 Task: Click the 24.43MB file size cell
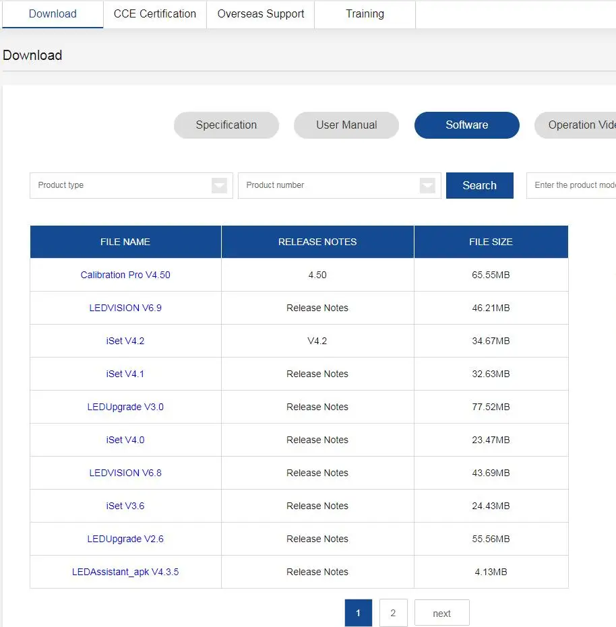click(x=491, y=506)
